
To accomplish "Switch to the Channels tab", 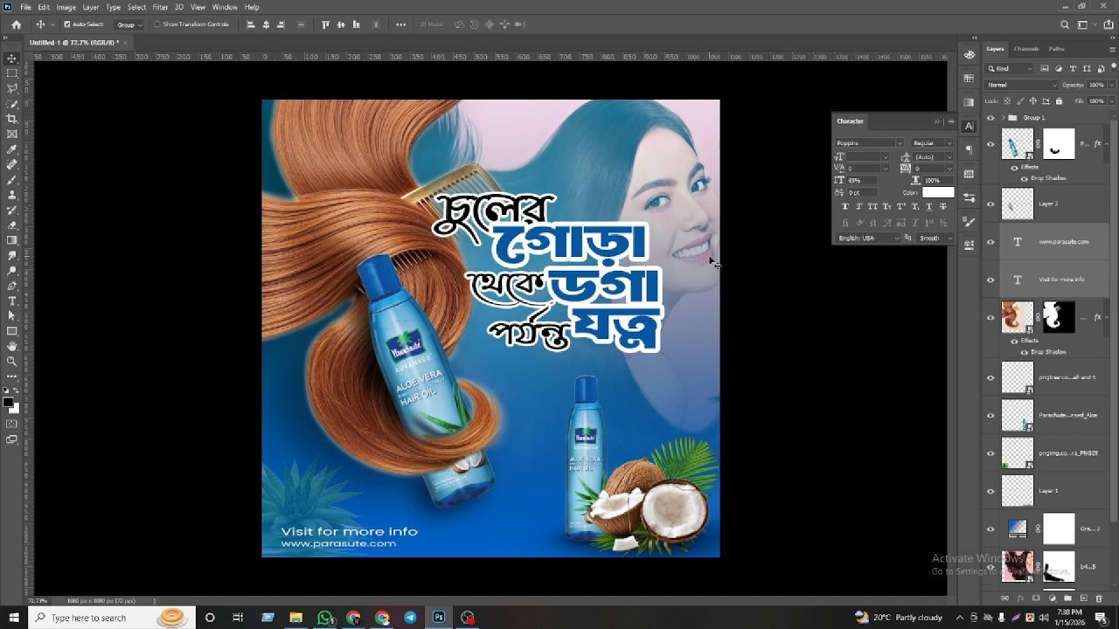I will (x=1026, y=49).
